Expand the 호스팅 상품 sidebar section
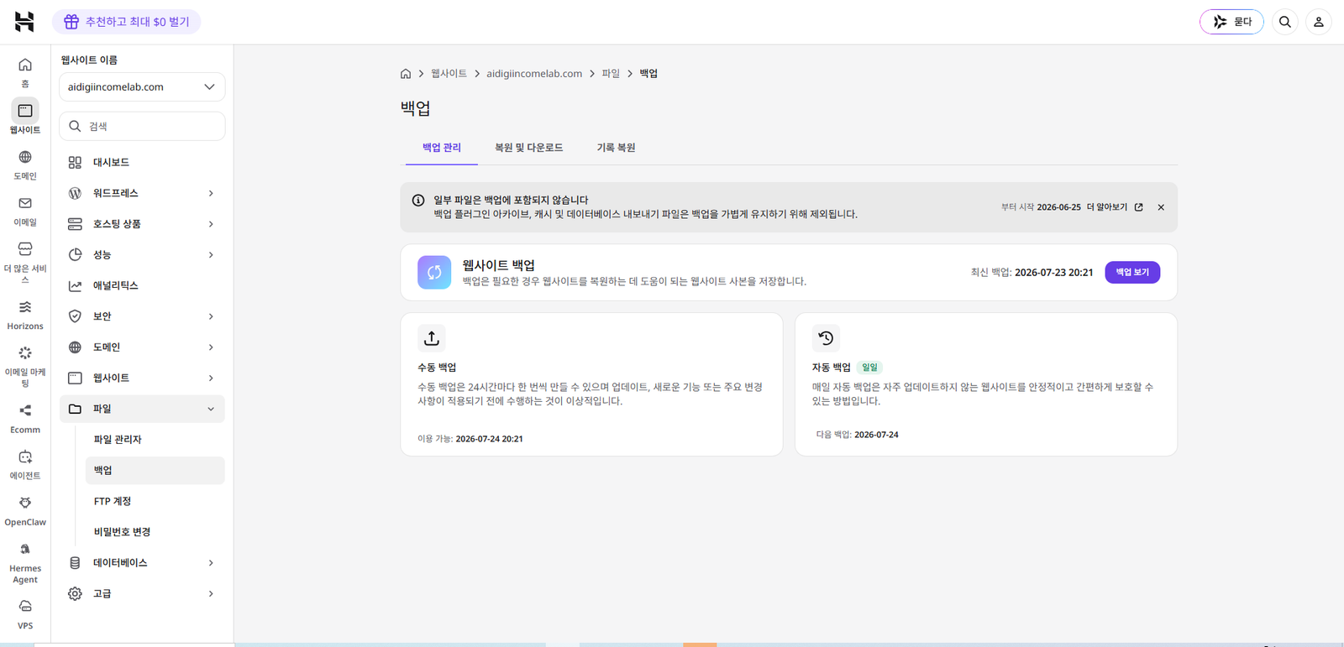Viewport: 1344px width, 647px height. tap(142, 224)
